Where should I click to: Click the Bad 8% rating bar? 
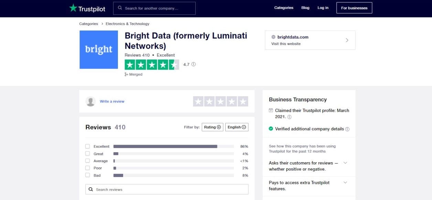click(174, 175)
